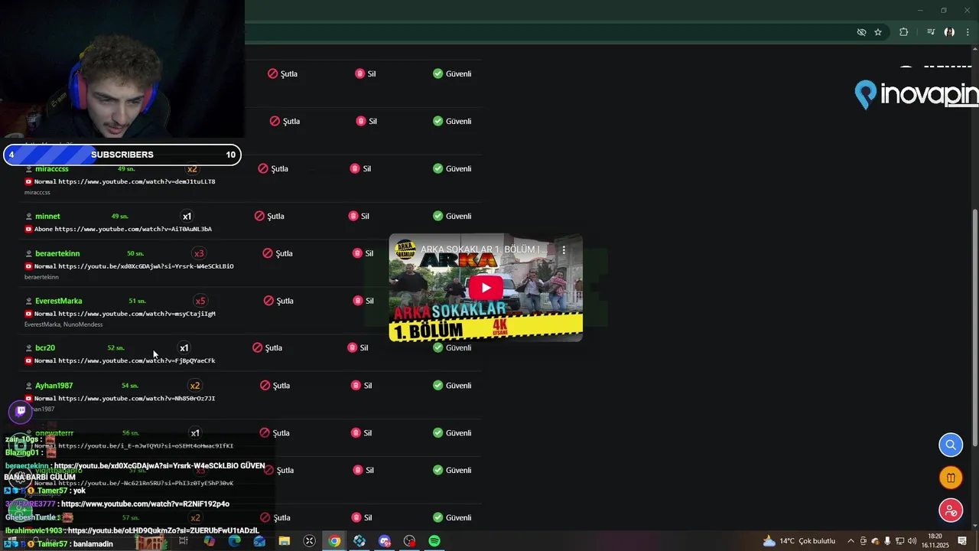Delete beraertekinn's request with Sil
Image resolution: width=979 pixels, height=551 pixels.
coord(363,253)
